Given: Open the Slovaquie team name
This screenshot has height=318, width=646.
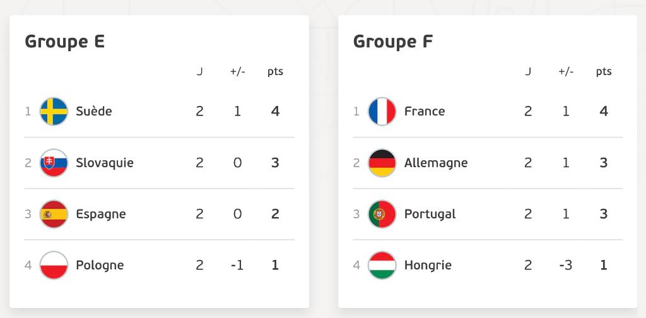Looking at the screenshot, I should [105, 163].
